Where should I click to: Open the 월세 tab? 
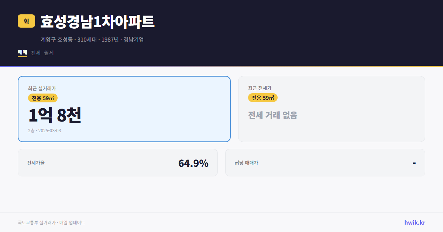pos(48,53)
